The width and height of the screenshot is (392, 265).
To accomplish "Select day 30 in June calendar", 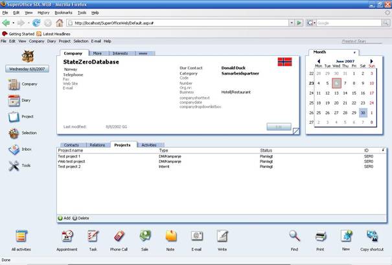I will 363,113.
